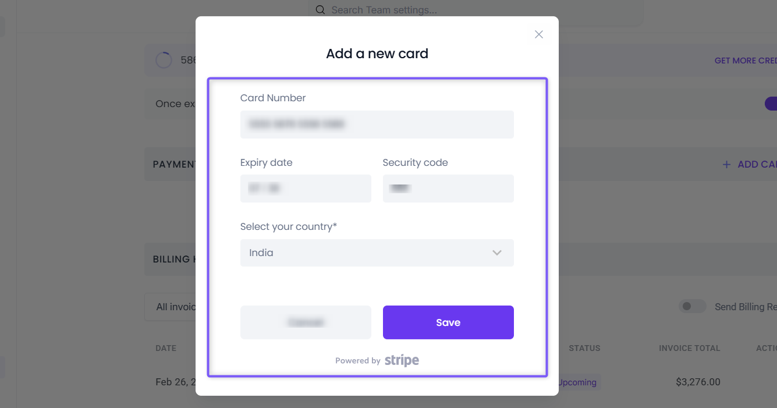Click the plus icon beside ADD CARD

(x=726, y=165)
